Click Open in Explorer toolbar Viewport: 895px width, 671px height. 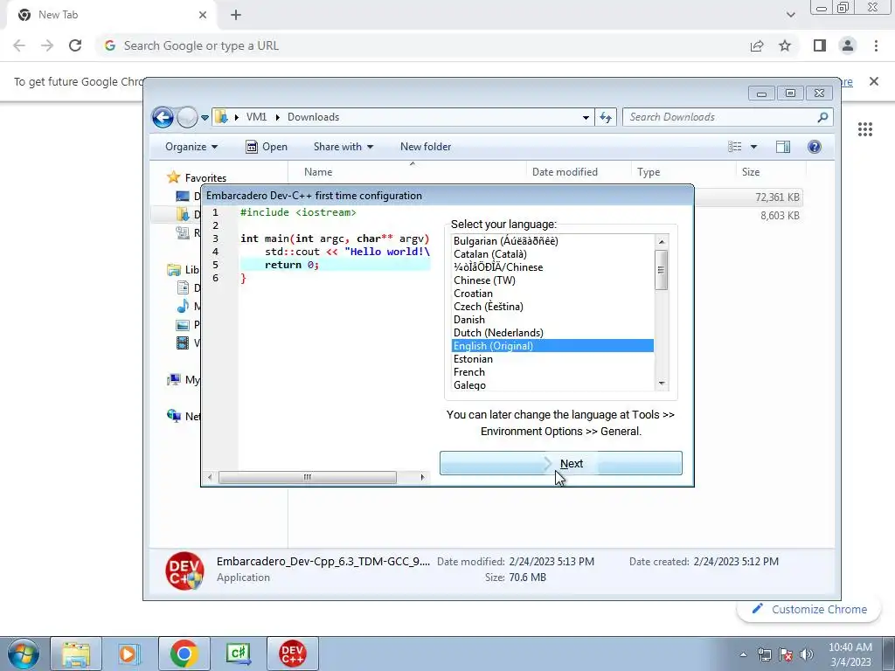pos(267,147)
